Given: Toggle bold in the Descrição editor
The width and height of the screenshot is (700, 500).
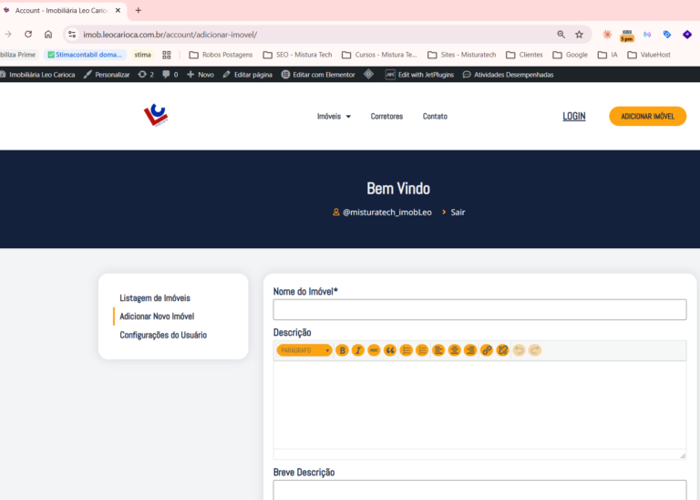Looking at the screenshot, I should click(x=342, y=350).
